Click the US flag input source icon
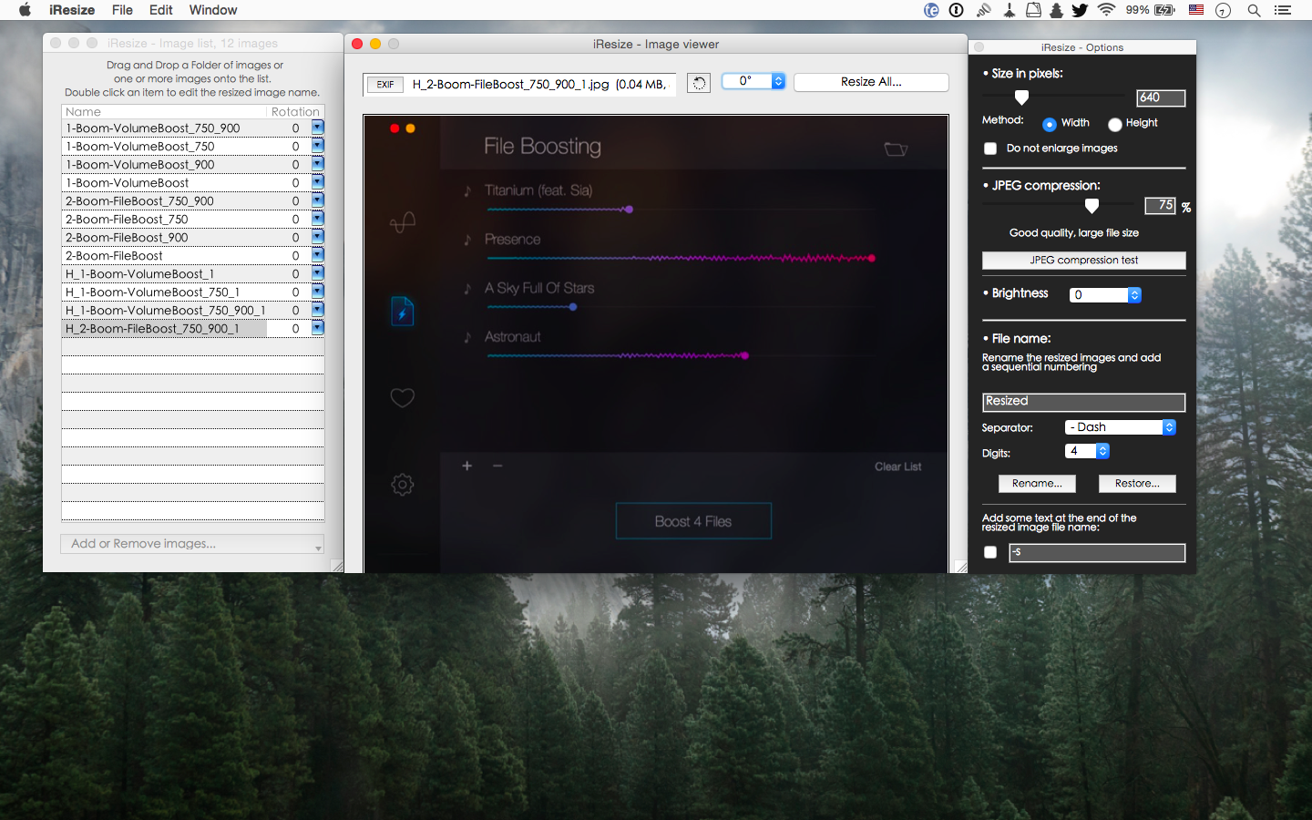1312x820 pixels. point(1196,10)
